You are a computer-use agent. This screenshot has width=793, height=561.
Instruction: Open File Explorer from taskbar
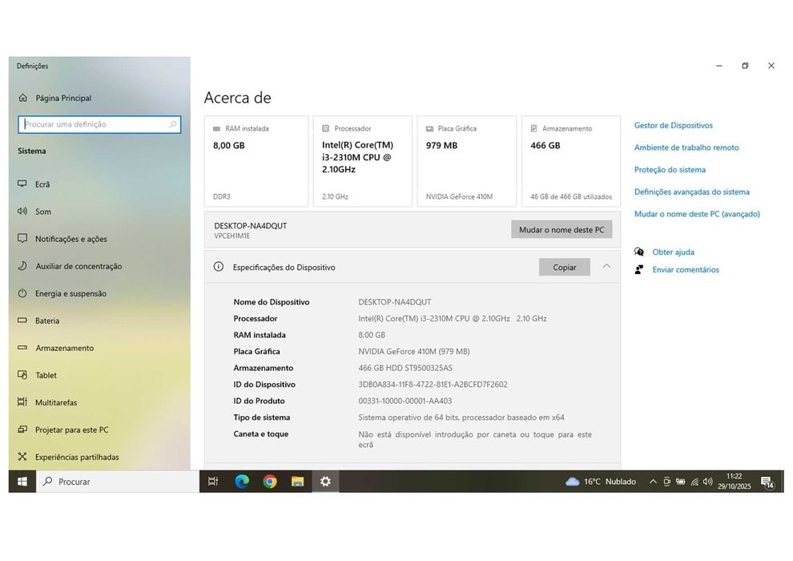click(x=297, y=482)
